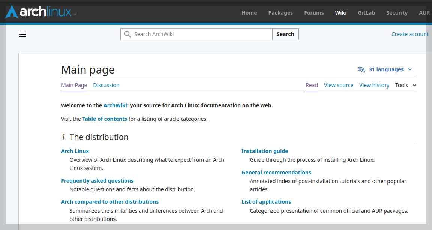Open the Arch Linux article link
Viewport: 432px width, 230px height.
75,151
